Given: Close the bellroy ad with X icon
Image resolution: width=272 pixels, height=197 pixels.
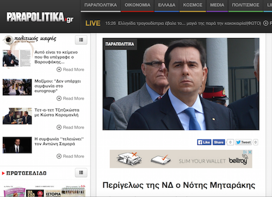Looking at the screenshot, I should pos(250,152).
